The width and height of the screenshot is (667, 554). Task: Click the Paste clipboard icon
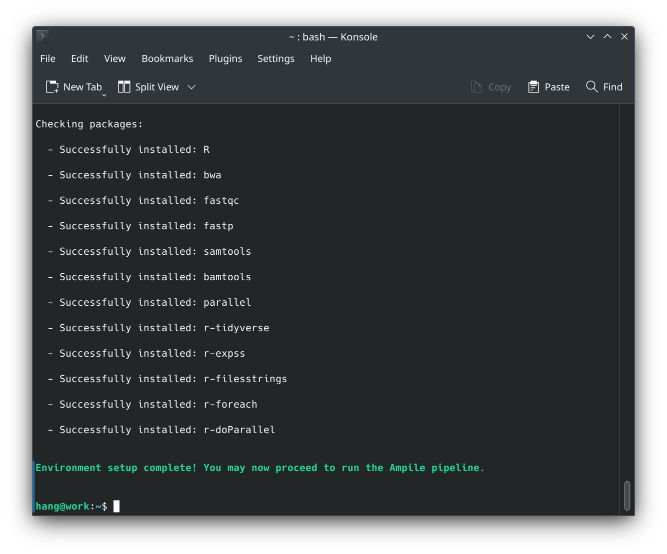[533, 87]
